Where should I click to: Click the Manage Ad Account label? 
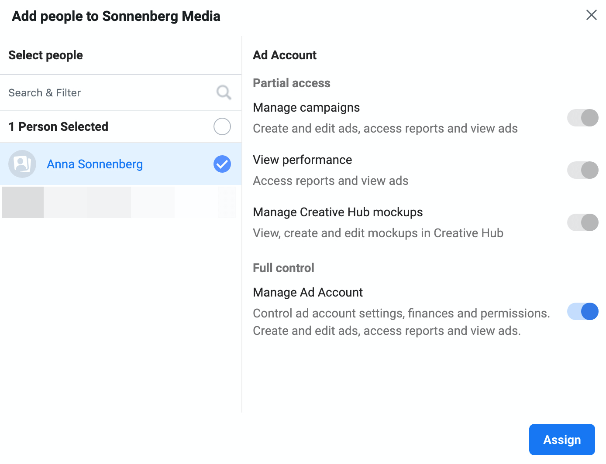tap(308, 292)
